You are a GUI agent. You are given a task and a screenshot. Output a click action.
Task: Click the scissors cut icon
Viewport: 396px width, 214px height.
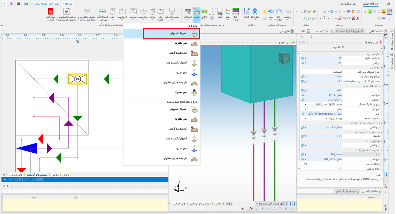pyautogui.click(x=358, y=18)
